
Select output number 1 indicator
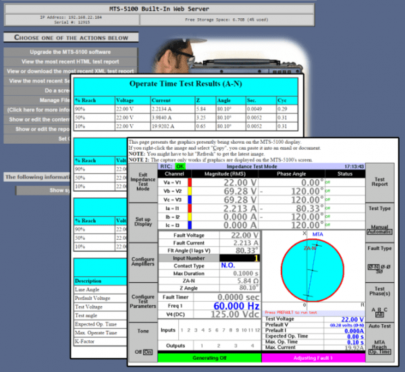(x=202, y=346)
